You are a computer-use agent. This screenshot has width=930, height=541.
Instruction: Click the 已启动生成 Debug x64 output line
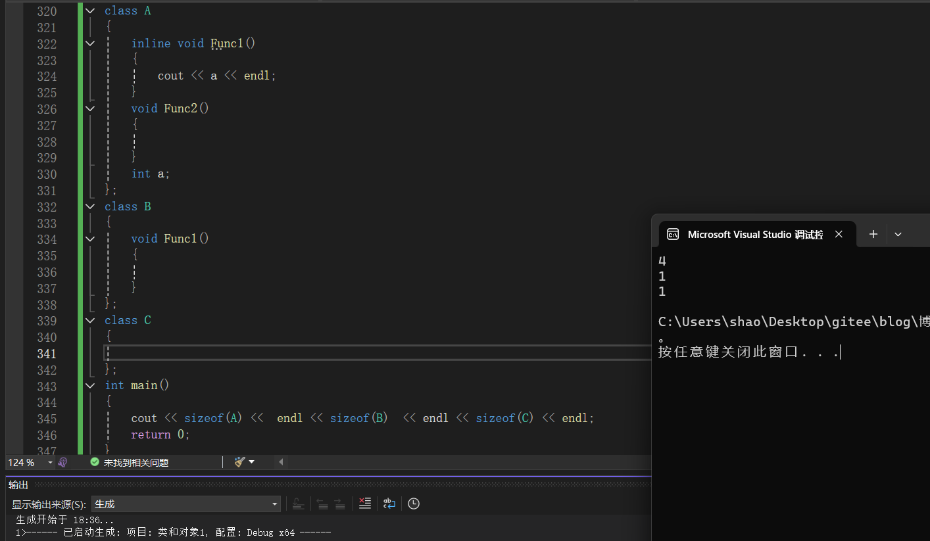[x=173, y=532]
